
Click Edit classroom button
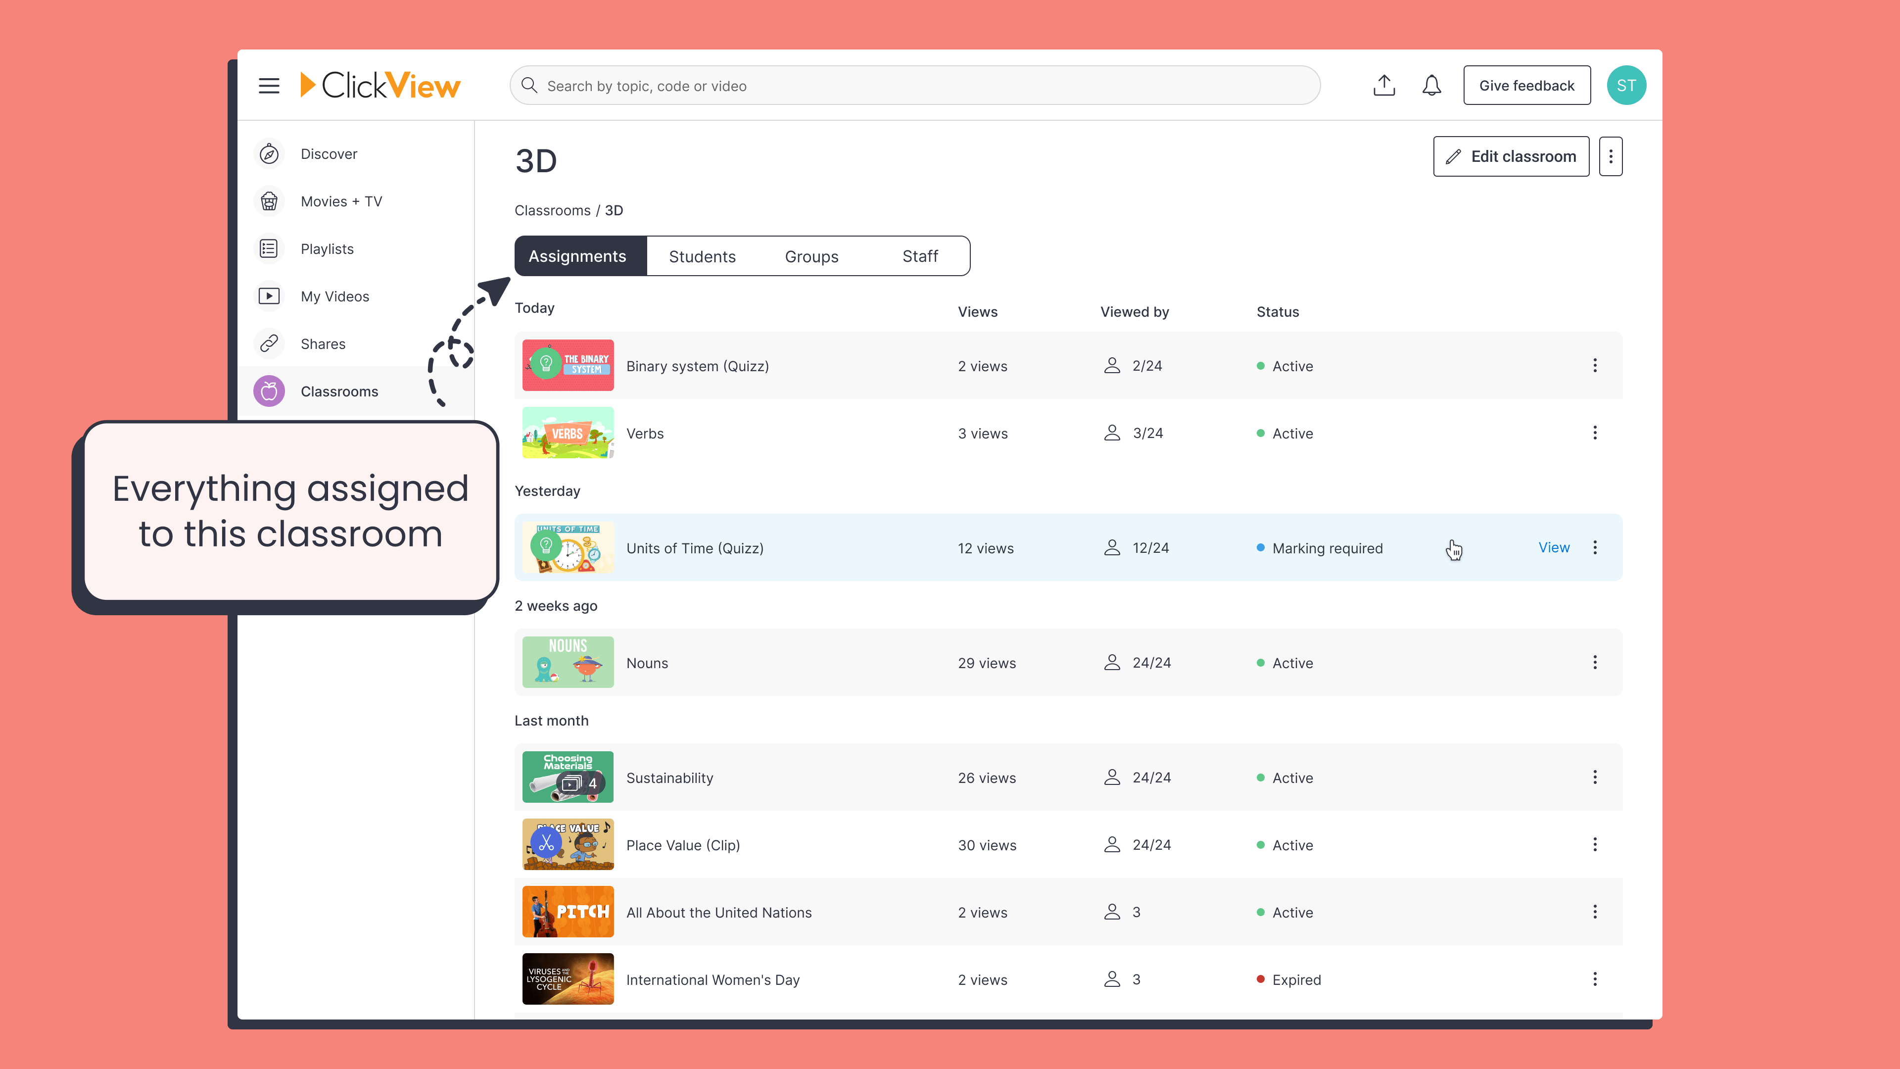[1511, 156]
